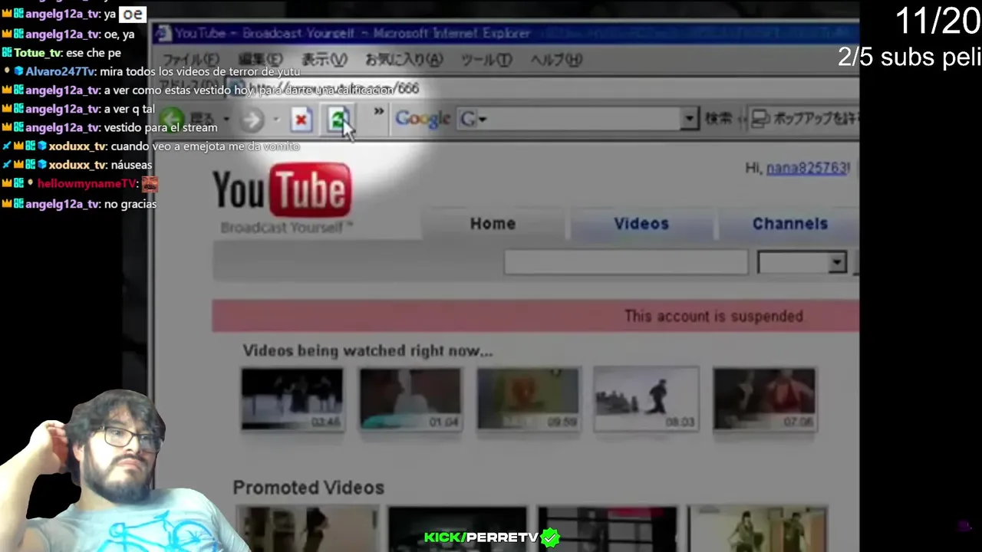Screen dimensions: 982x552
Task: Open the video thumbnail with duration 08:03
Action: [646, 399]
